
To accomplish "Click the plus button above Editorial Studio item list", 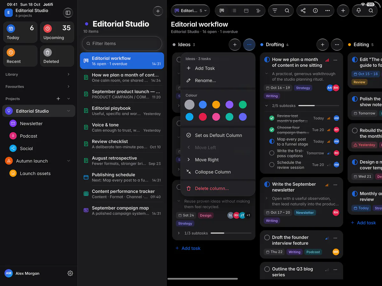I will click(158, 11).
